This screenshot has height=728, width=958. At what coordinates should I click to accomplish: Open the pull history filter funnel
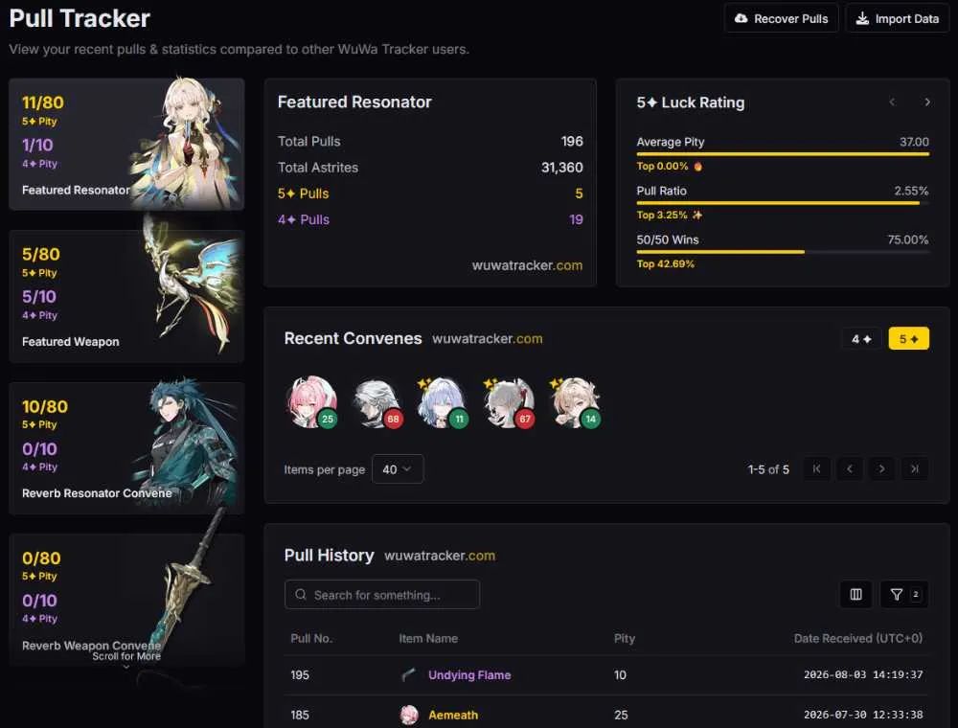(904, 594)
